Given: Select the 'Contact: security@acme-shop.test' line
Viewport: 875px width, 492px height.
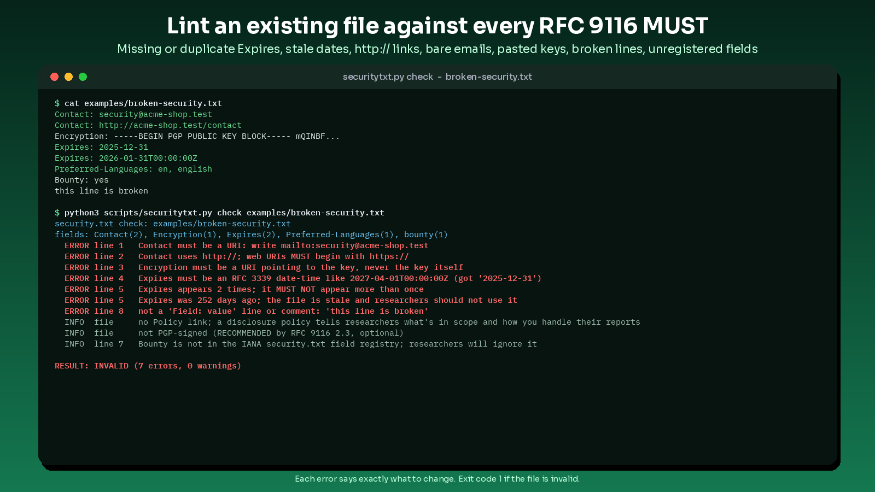Looking at the screenshot, I should (133, 114).
